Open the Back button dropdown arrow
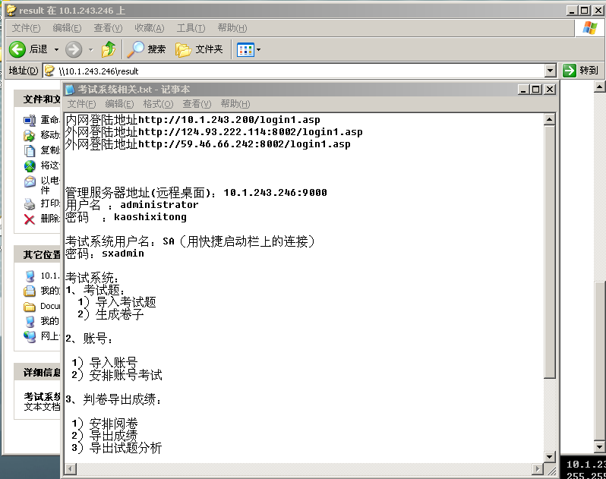This screenshot has height=479, width=606. click(x=56, y=50)
